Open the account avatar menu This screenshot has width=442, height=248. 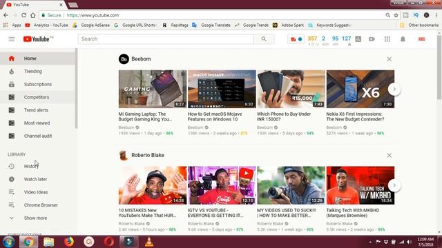click(422, 39)
